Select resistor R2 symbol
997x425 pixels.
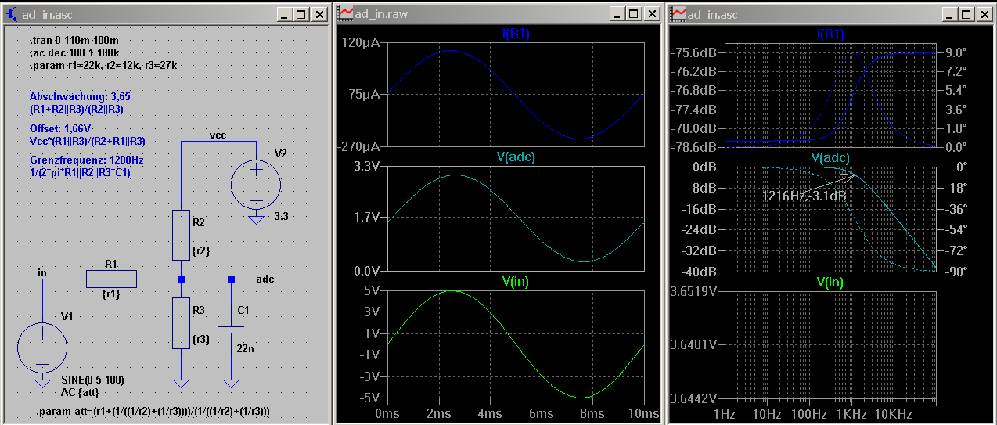point(181,235)
